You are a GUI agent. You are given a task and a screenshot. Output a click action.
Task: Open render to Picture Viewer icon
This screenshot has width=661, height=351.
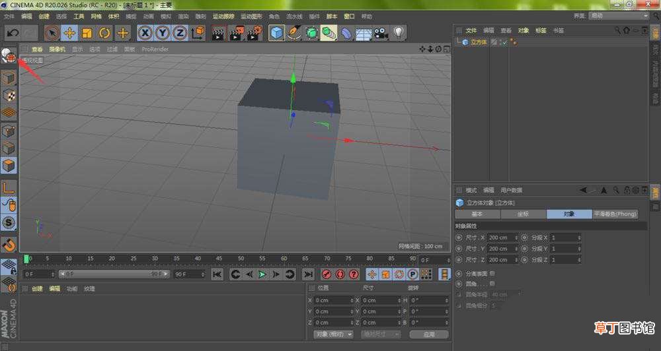pos(237,33)
